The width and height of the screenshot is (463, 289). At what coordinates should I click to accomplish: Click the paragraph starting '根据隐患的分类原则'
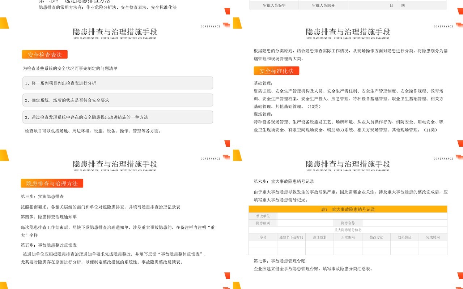tap(351, 55)
